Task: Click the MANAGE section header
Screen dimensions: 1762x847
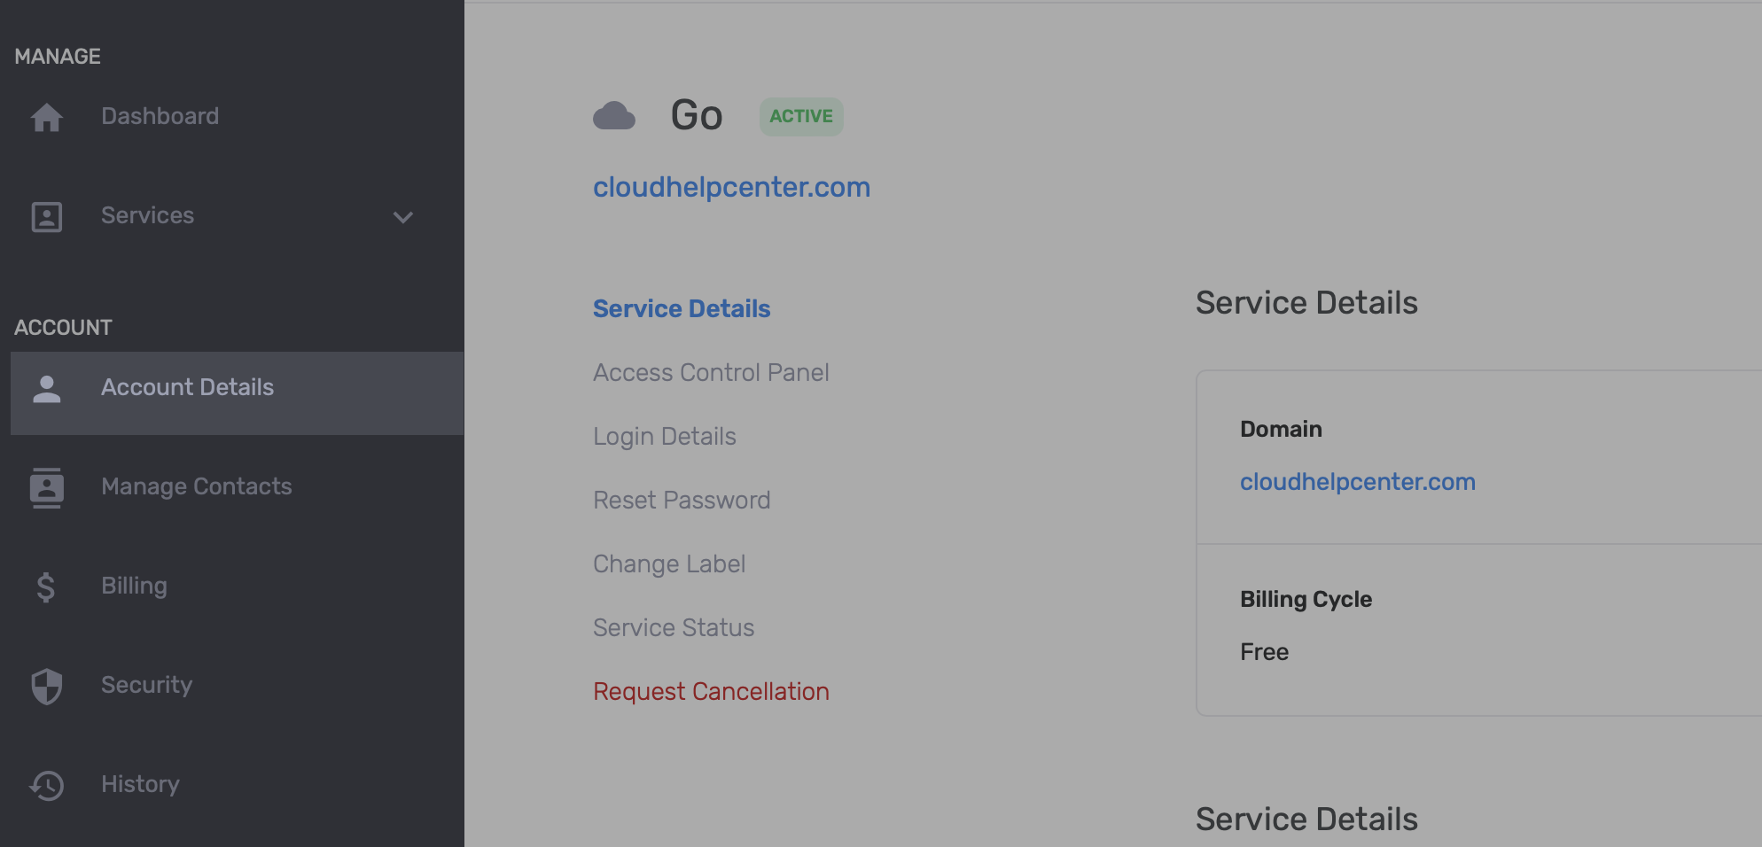Action: [58, 57]
